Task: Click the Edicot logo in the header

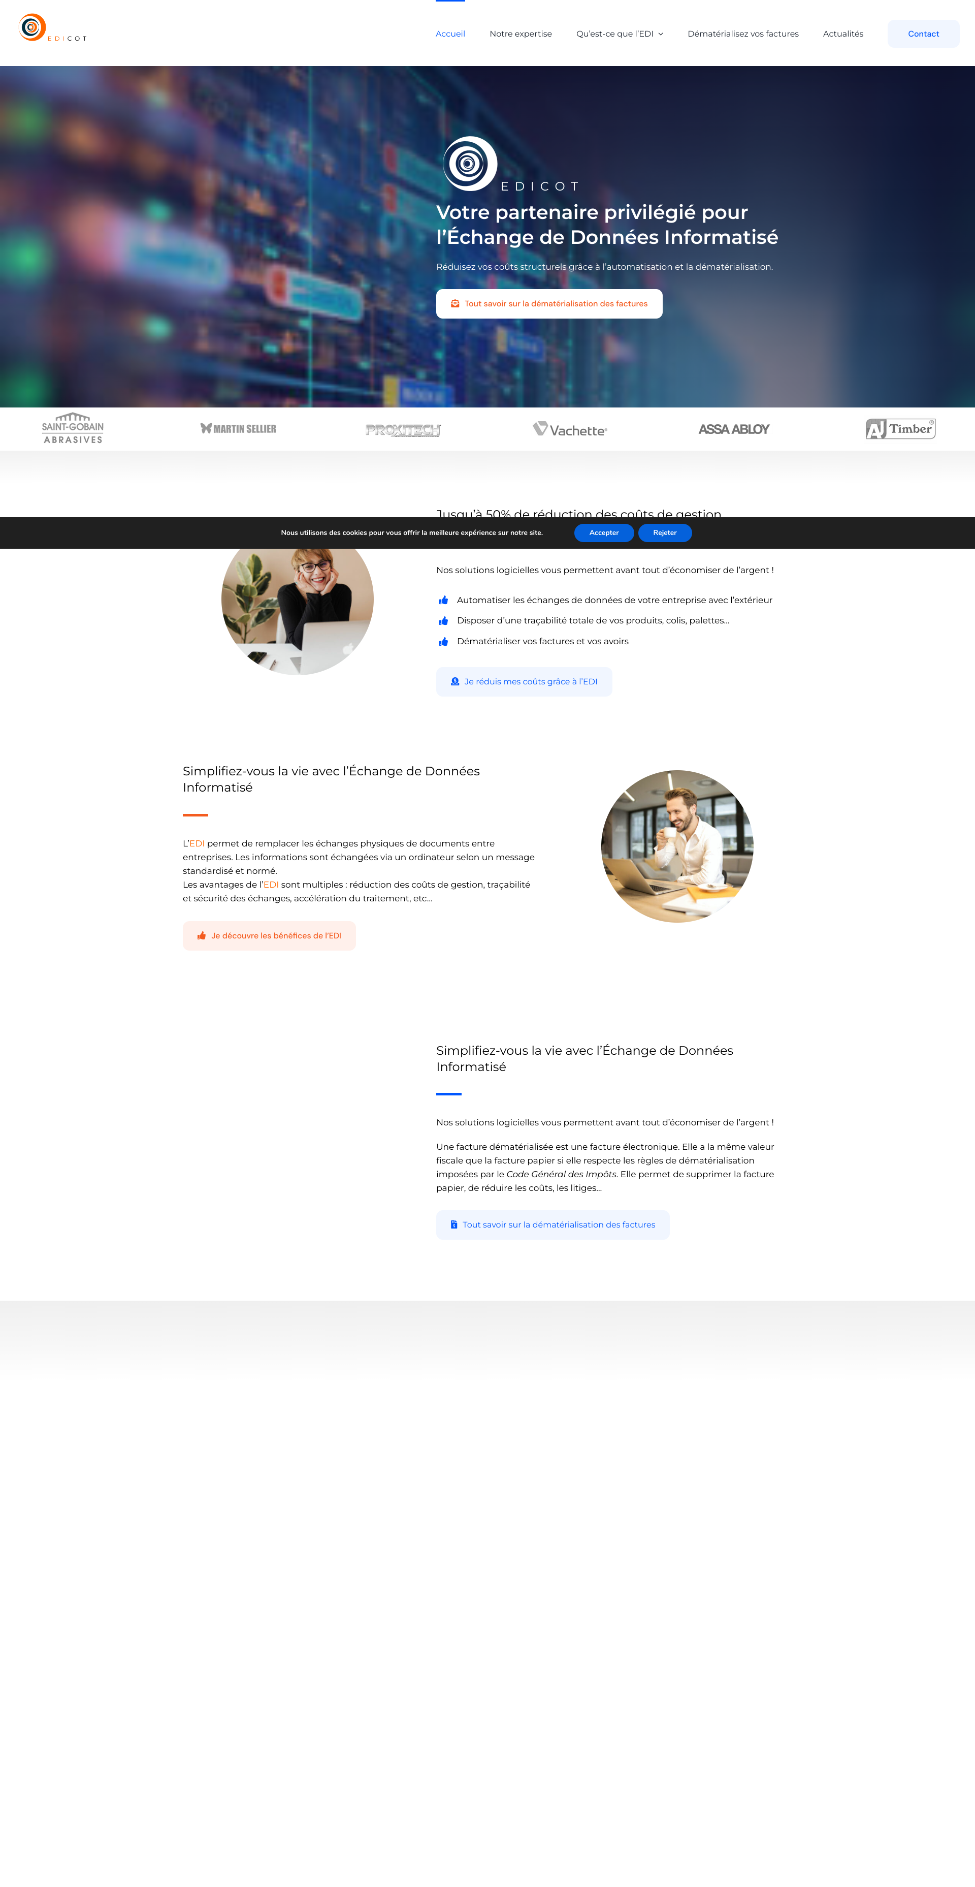Action: coord(53,28)
